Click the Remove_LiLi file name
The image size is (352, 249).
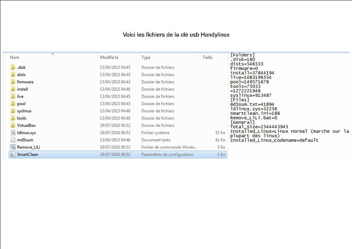[29, 147]
